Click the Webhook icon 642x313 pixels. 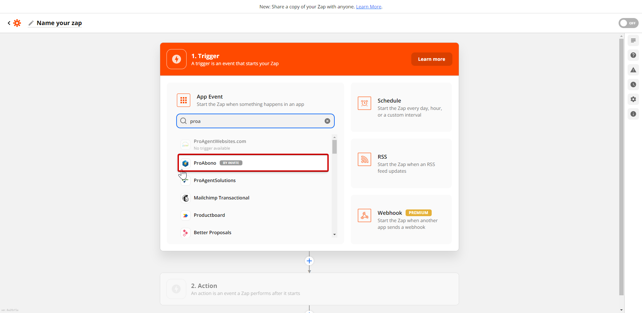[x=364, y=215]
